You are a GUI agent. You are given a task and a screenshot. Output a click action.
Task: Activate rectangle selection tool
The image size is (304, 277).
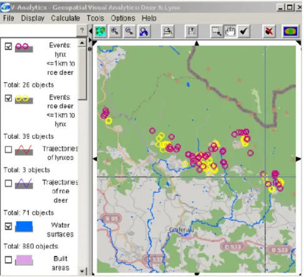(x=217, y=31)
